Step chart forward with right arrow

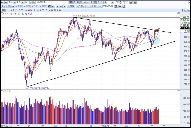pyautogui.click(x=64, y=6)
